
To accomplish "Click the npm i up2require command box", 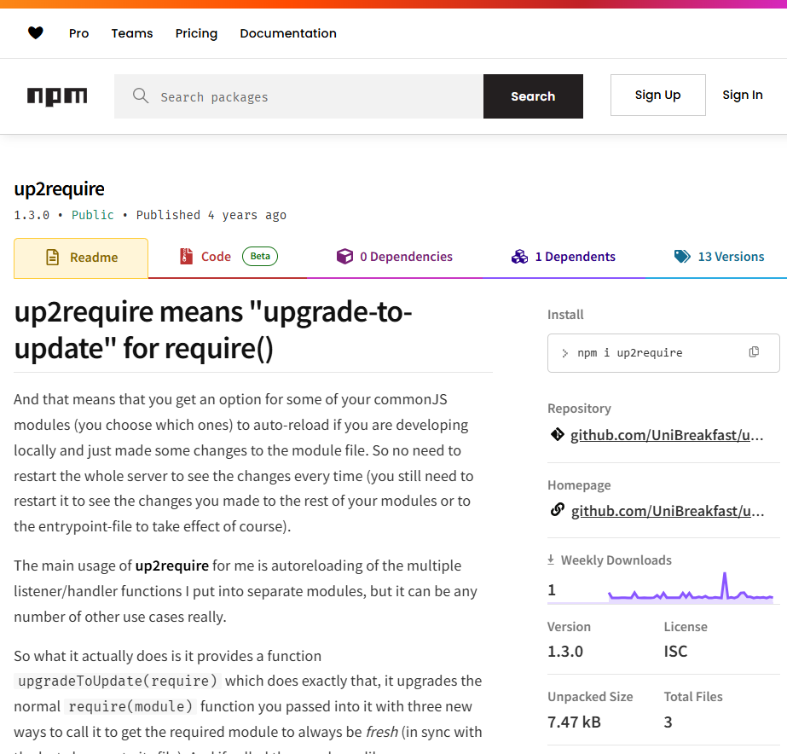I will click(663, 353).
